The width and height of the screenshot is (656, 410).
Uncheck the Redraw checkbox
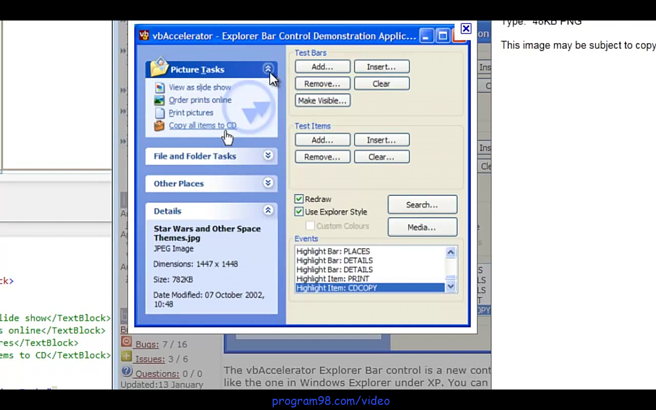pyautogui.click(x=299, y=199)
